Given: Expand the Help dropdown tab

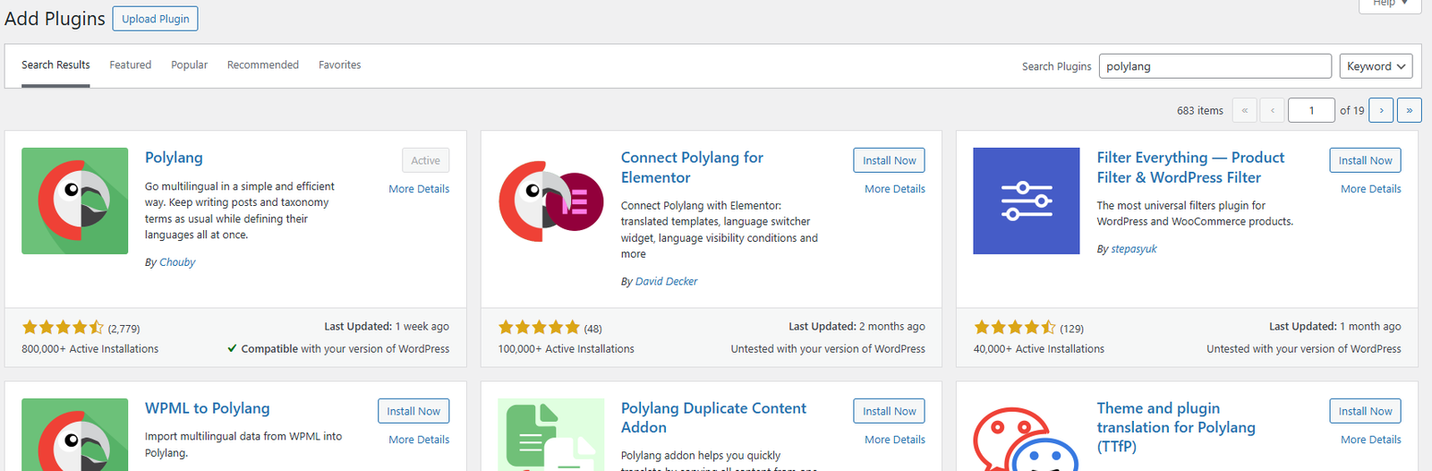Looking at the screenshot, I should click(1390, 4).
